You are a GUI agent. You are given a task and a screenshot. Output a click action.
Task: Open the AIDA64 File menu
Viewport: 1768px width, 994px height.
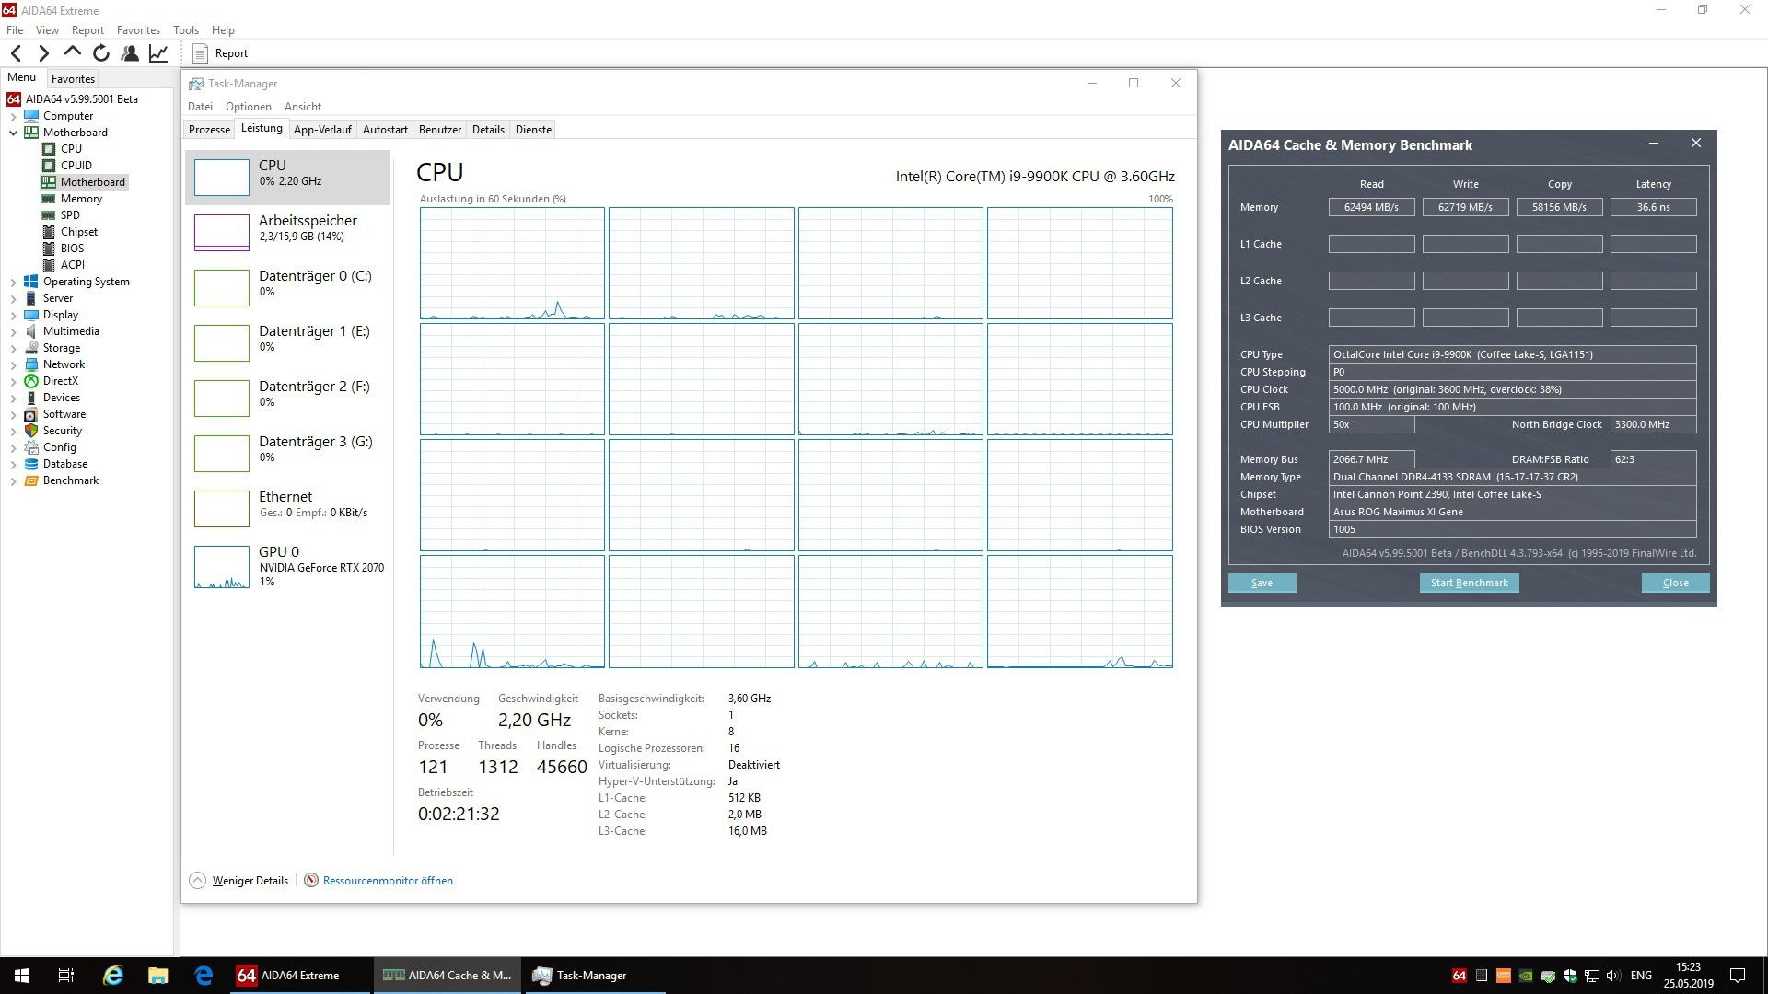[15, 30]
